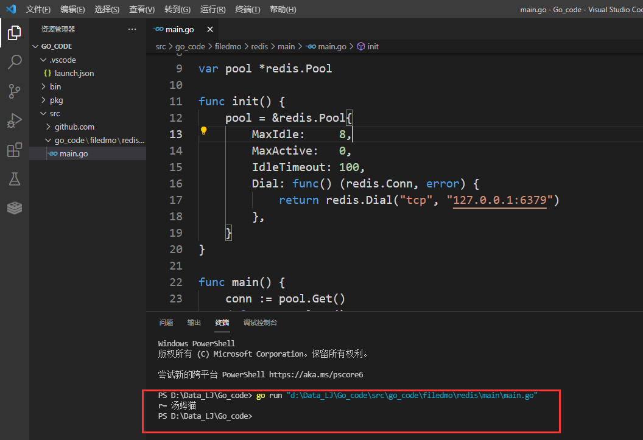The image size is (643, 440).
Task: Open the Explorer panel more actions ellipsis
Action: click(132, 29)
